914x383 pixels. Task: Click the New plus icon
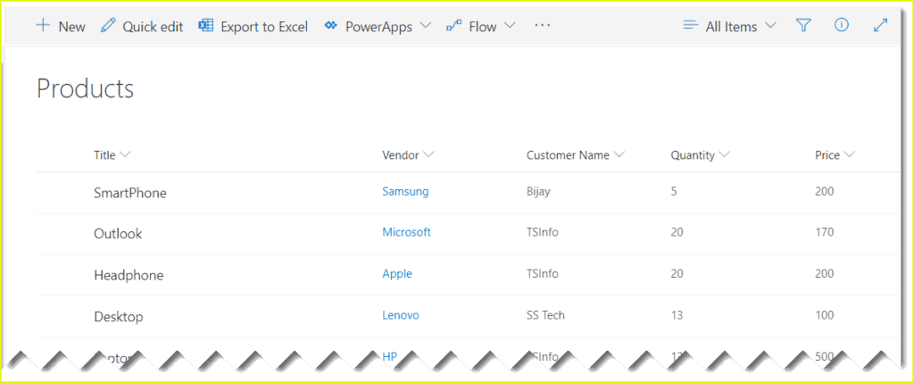43,26
